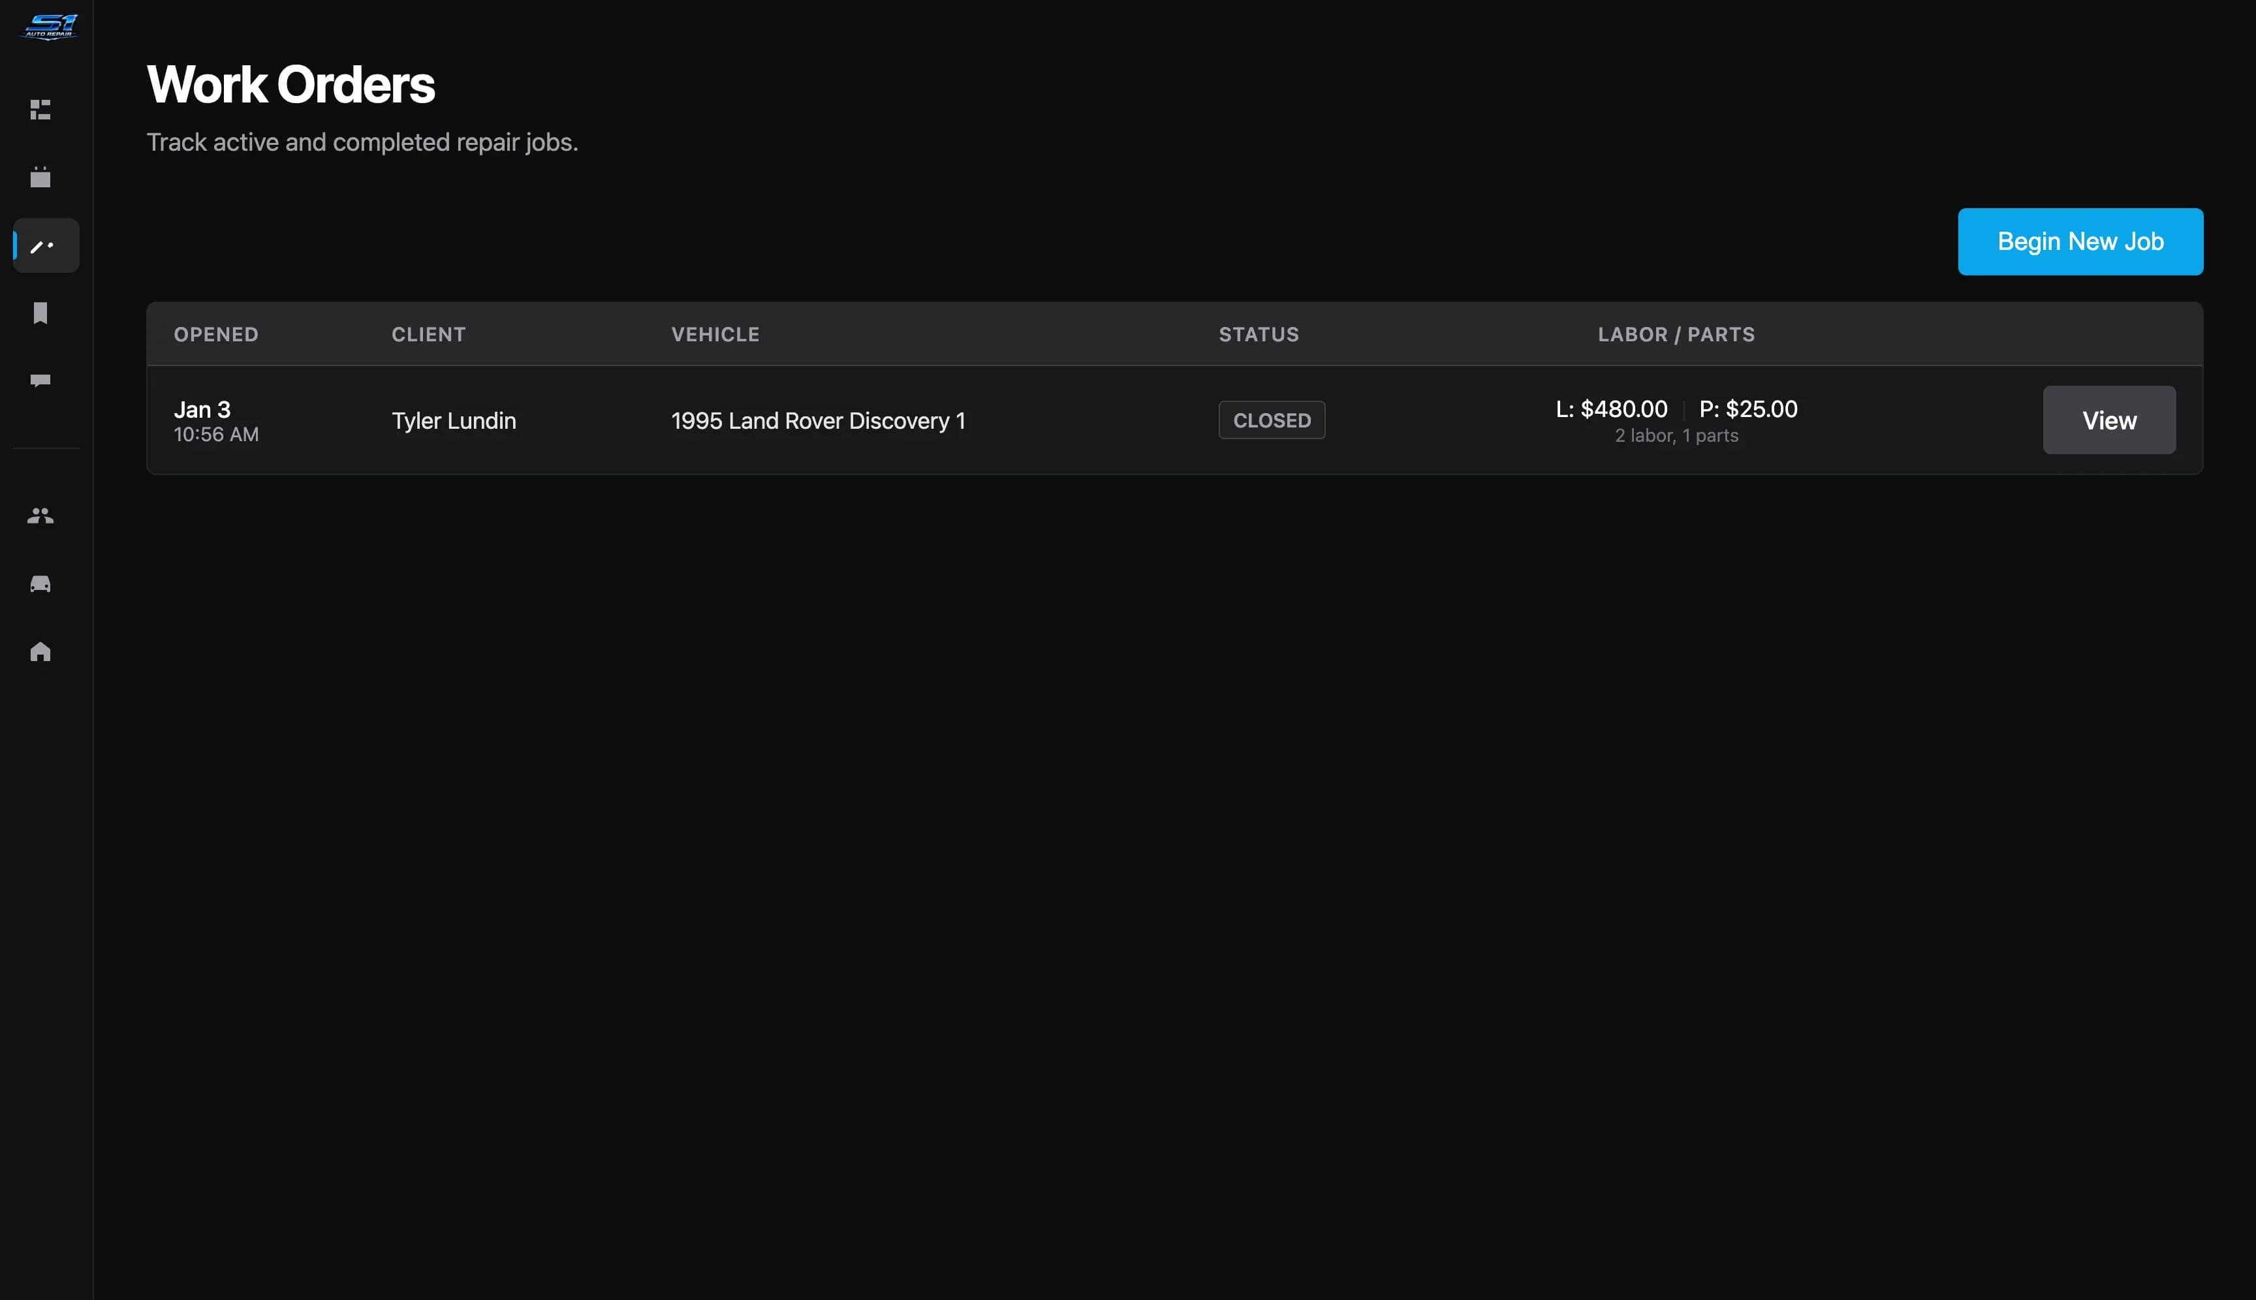Open the calendar icon in sidebar

[40, 178]
